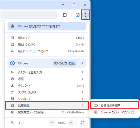Image resolution: width=140 pixels, height=128 pixels.
Task: Click the puzzle icon beside 拡張機能 menu row
Action: pos(13,105)
